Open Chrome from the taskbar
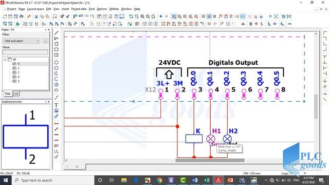This screenshot has width=329, height=185. (159, 180)
